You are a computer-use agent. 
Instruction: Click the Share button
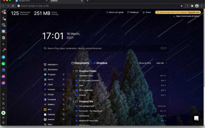point(147,12)
